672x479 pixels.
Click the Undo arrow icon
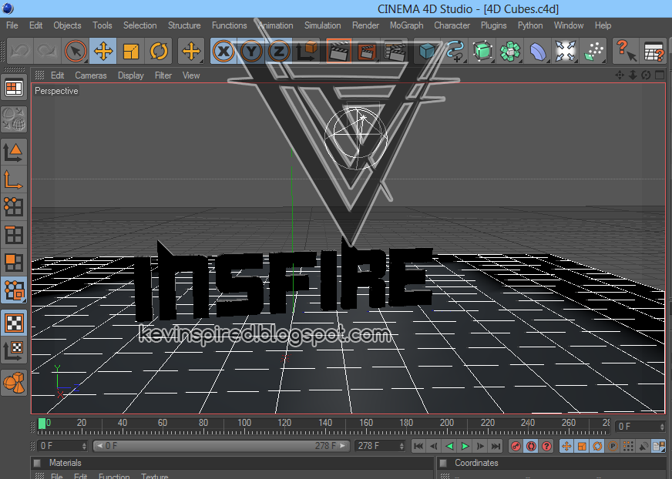(20, 52)
